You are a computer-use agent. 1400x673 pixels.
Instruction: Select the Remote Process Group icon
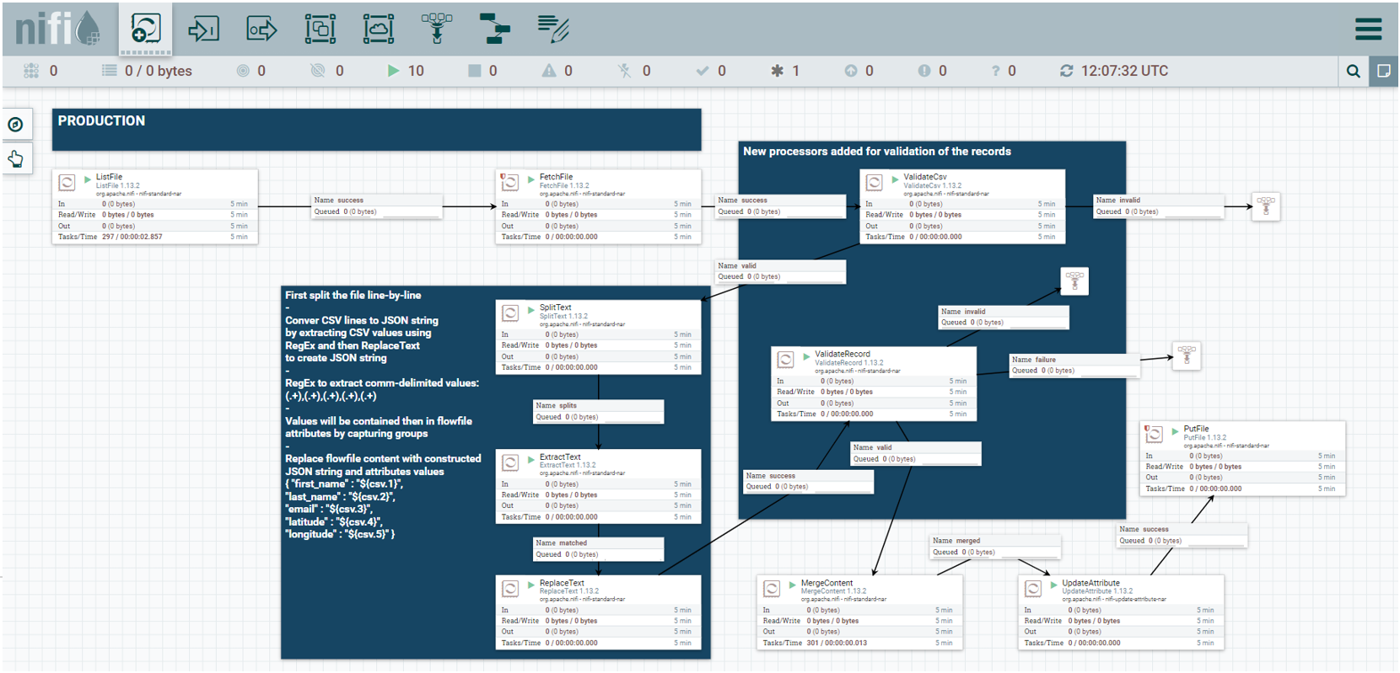pos(379,29)
